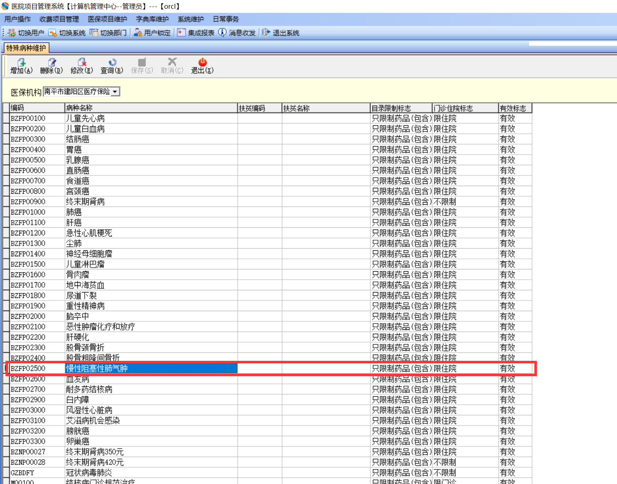Select the 特殊病种维护 tab
617x484 pixels.
pyautogui.click(x=26, y=48)
